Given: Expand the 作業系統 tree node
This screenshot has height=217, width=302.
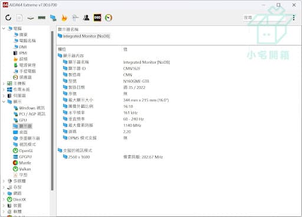Looking at the screenshot, I should coord(4,90).
